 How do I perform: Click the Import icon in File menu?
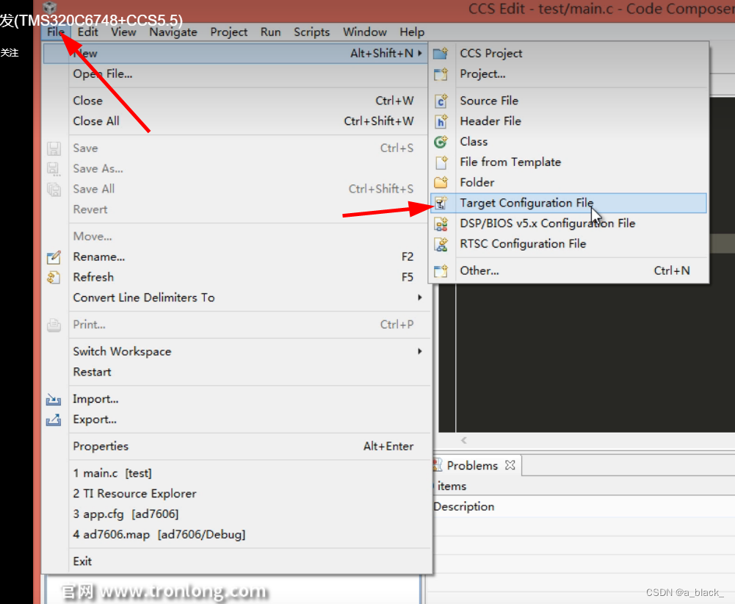(x=54, y=399)
